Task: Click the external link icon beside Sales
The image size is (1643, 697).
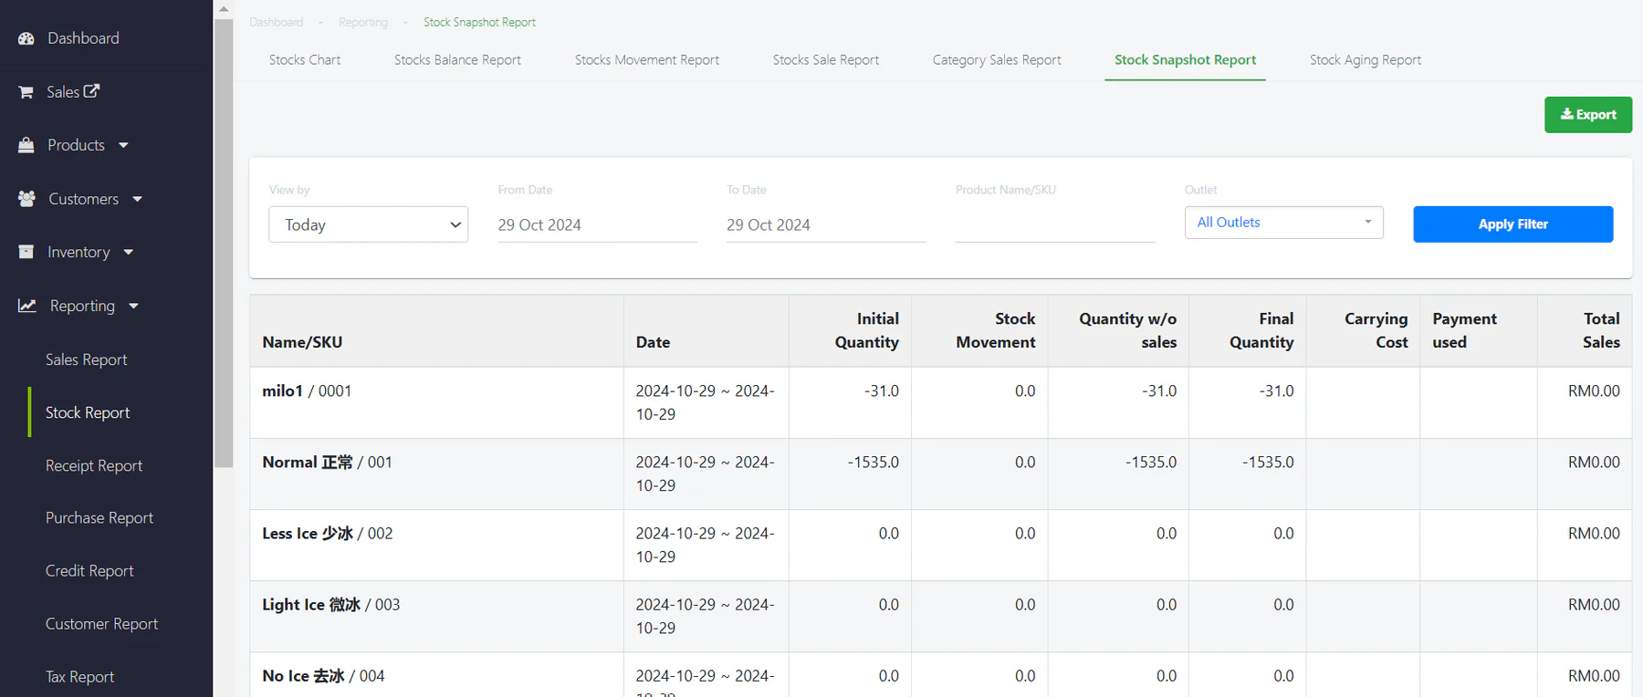Action: [x=91, y=91]
